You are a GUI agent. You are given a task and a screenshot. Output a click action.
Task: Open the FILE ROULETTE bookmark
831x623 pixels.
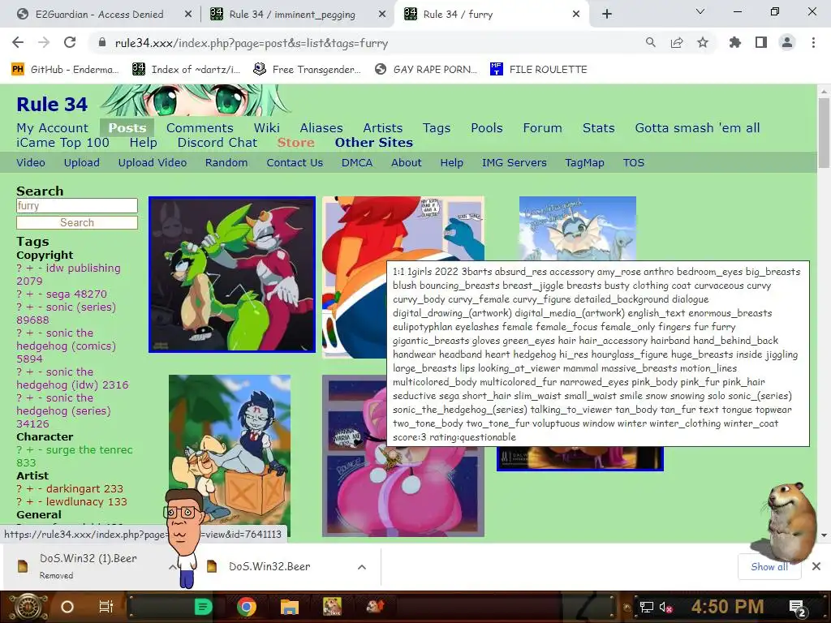pos(539,70)
